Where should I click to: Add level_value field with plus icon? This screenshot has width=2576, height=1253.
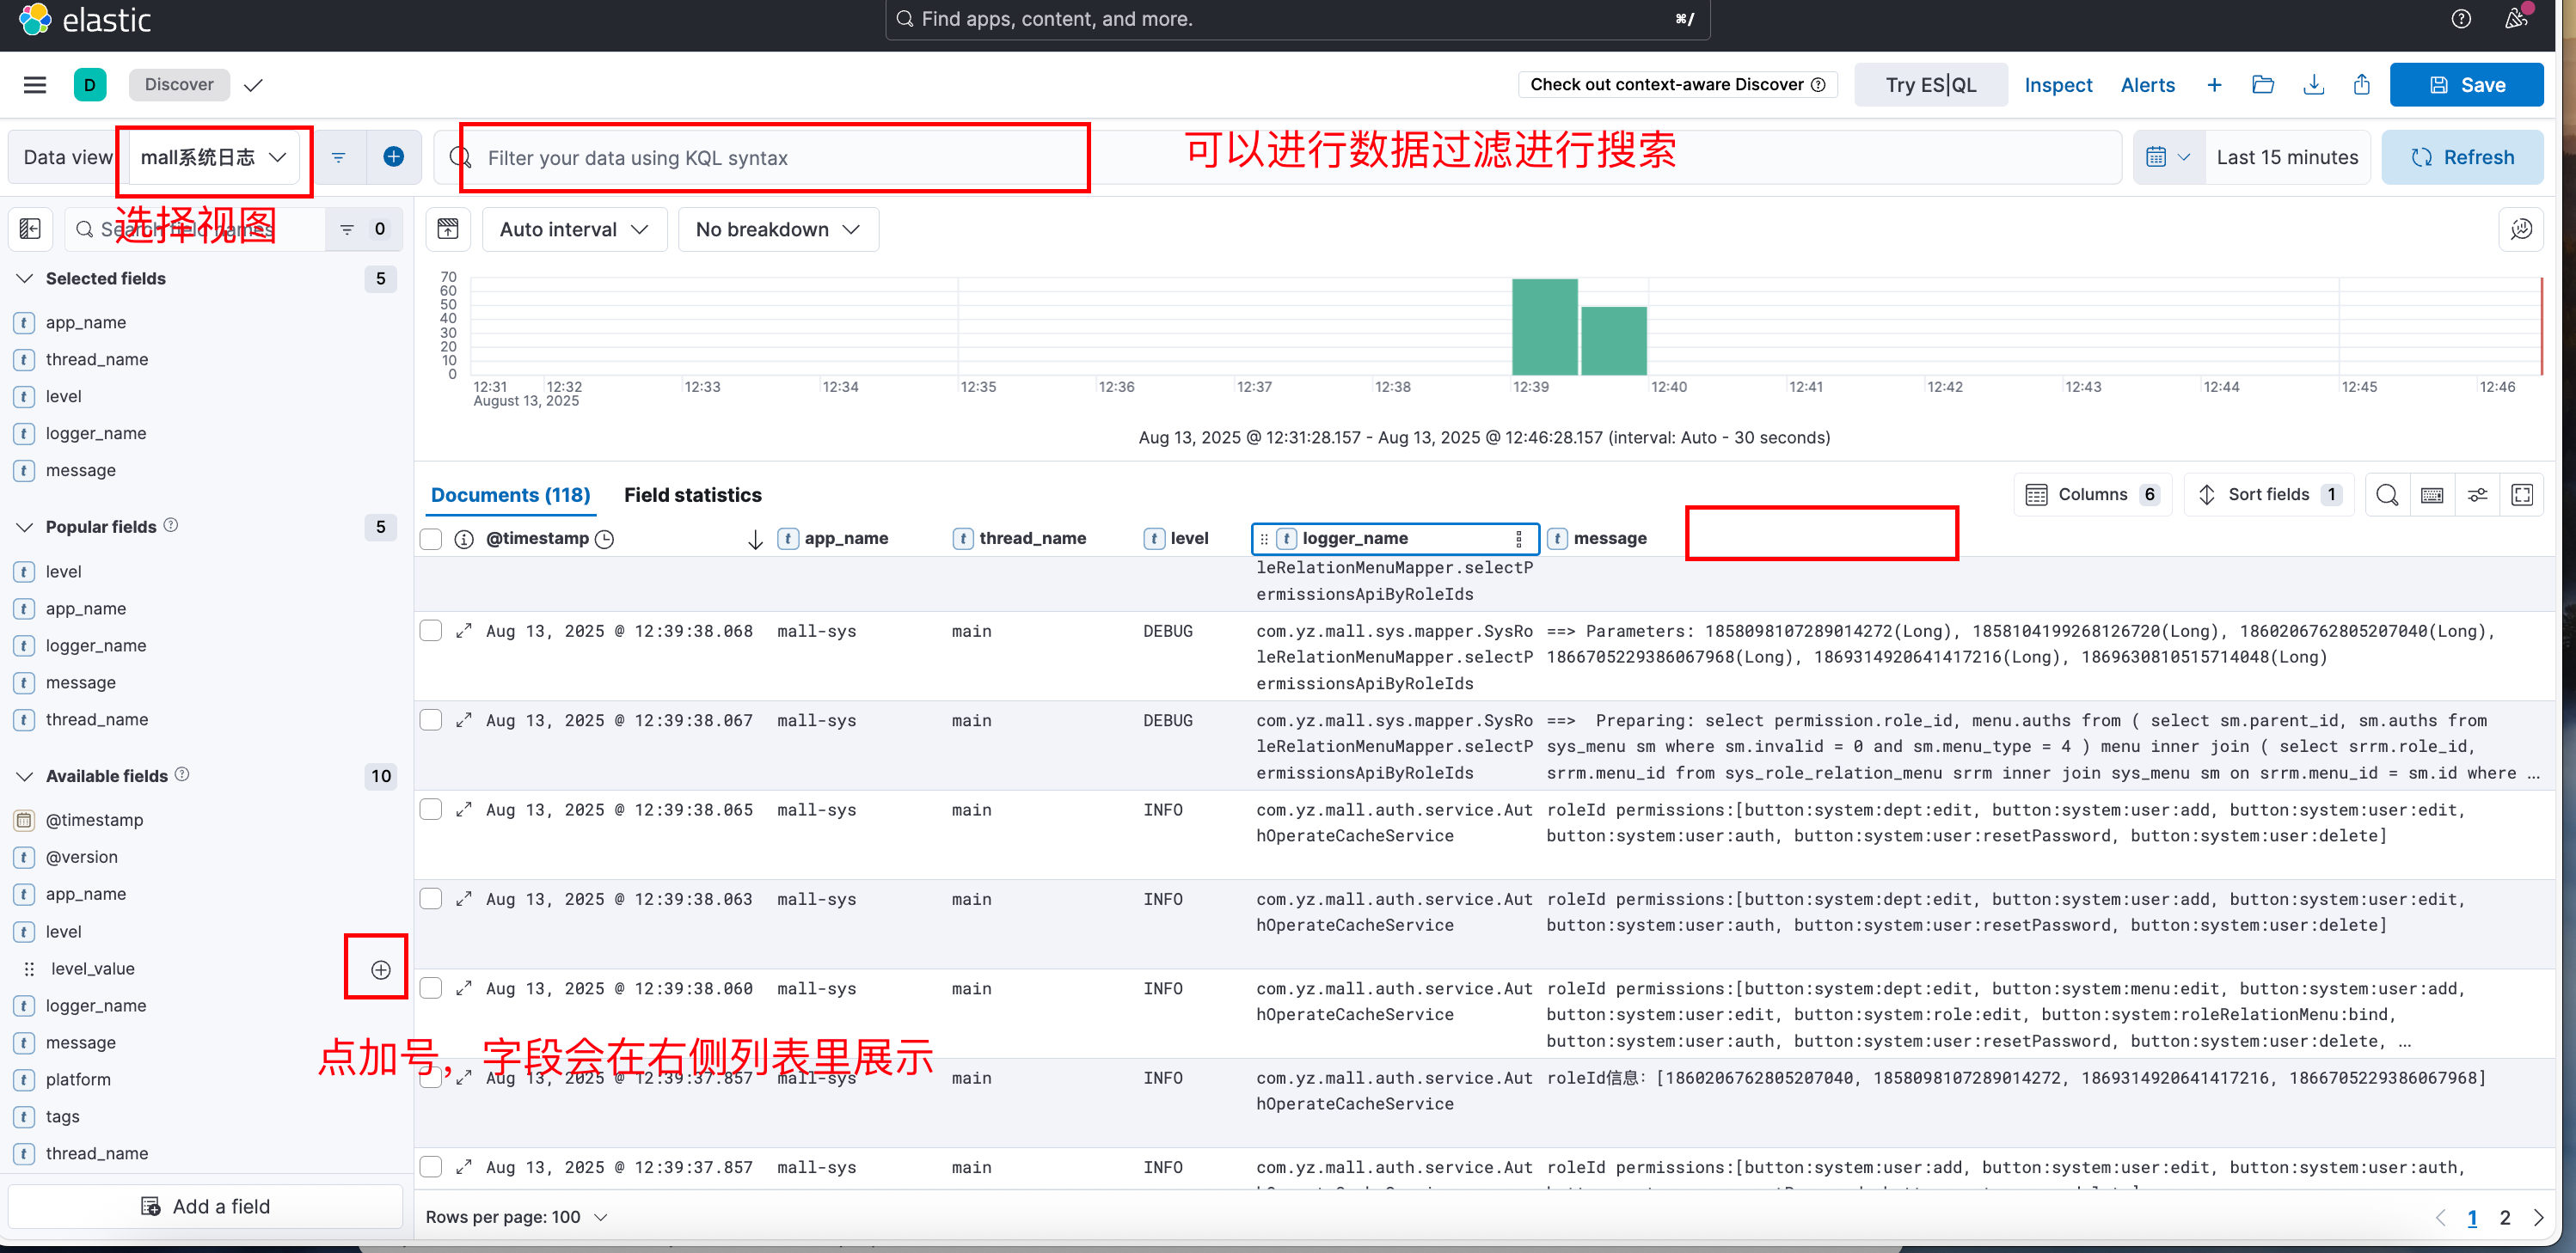pos(381,969)
